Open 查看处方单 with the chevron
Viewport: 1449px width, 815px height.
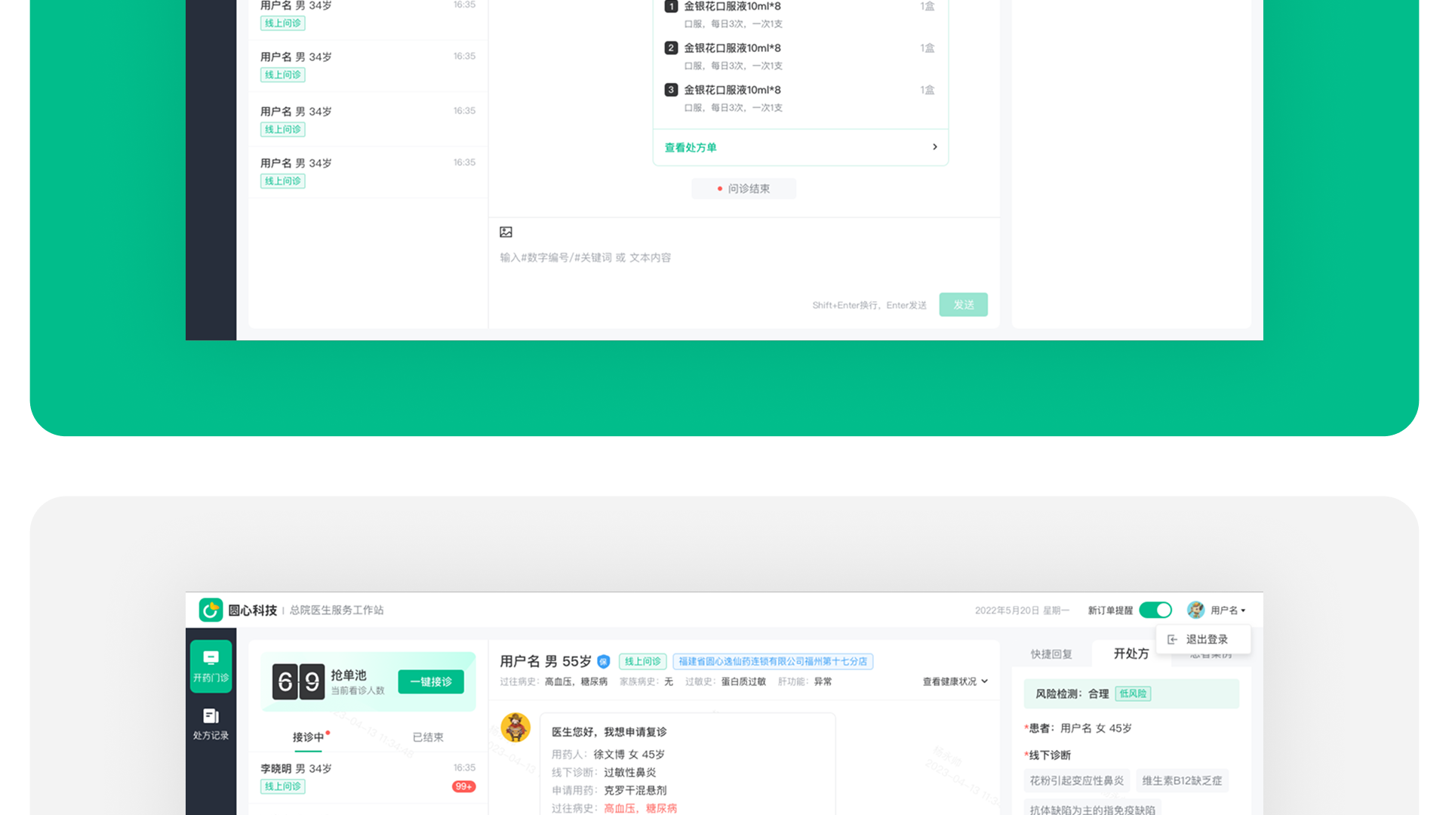[x=934, y=147]
